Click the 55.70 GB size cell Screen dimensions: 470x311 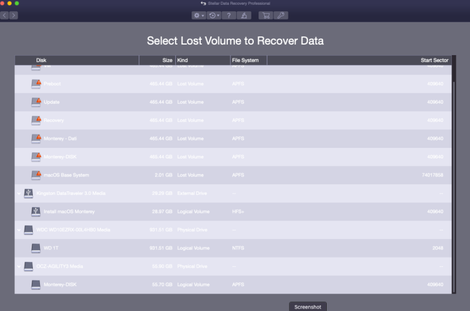click(x=162, y=285)
